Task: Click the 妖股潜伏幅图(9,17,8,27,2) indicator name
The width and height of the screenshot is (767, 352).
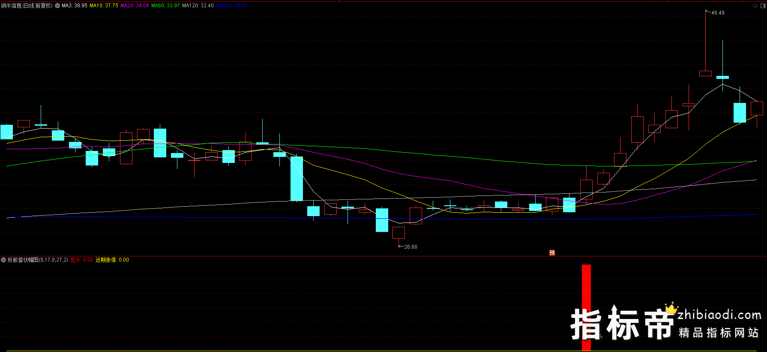Action: click(38, 260)
